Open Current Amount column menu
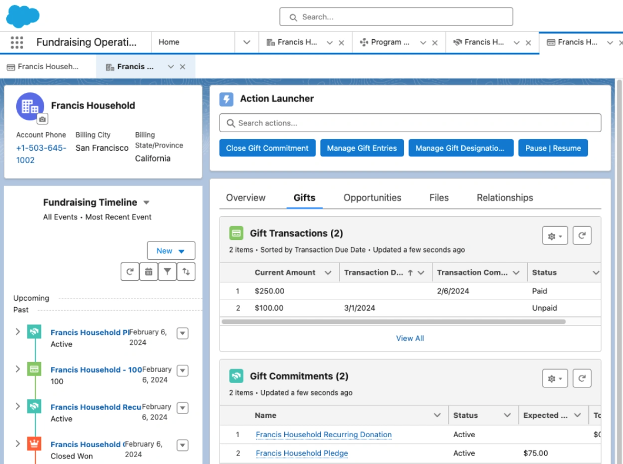Viewport: 623px width, 464px height. [328, 273]
